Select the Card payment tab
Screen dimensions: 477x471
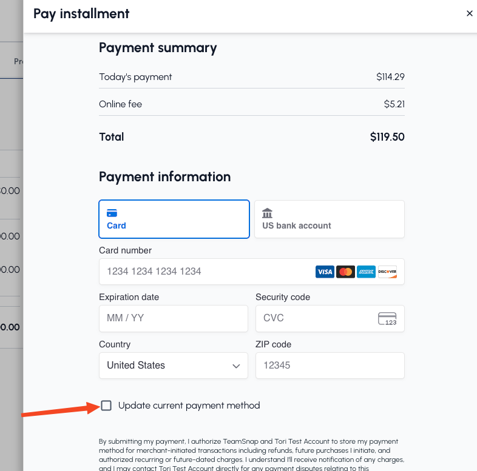pos(174,219)
